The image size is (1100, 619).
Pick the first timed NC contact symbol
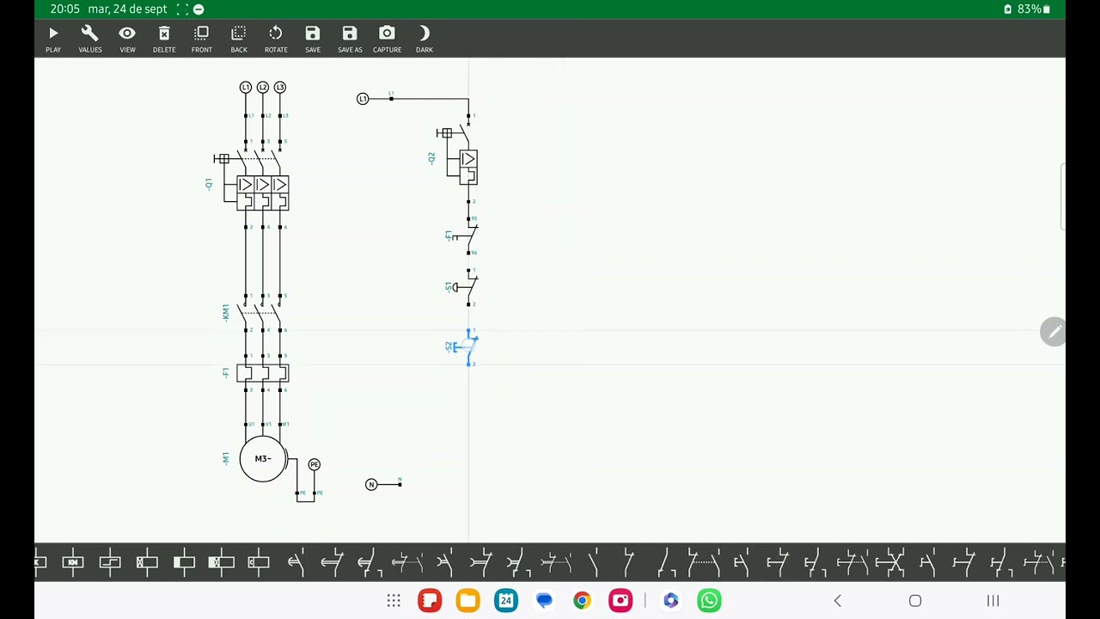[332, 563]
